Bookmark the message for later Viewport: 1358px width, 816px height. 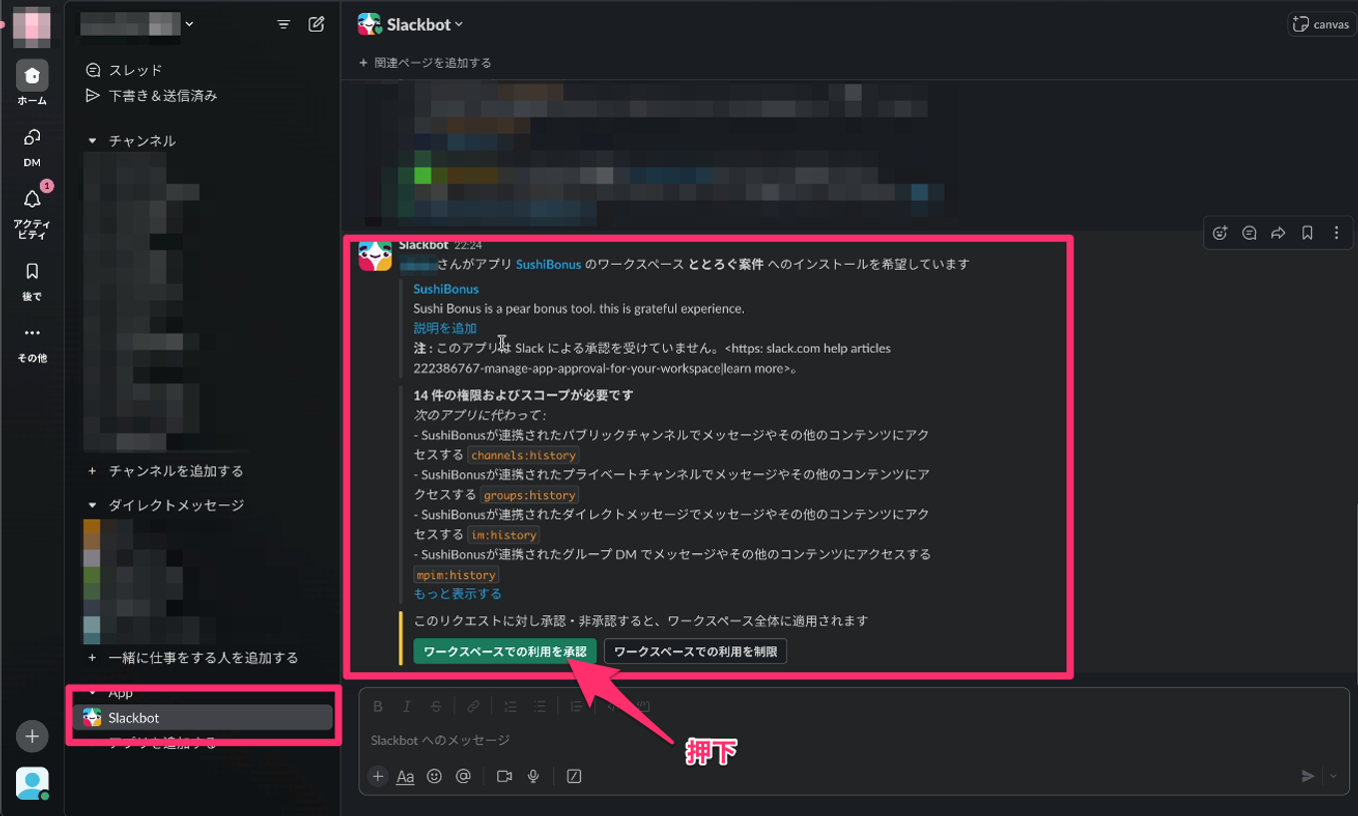click(x=1307, y=233)
